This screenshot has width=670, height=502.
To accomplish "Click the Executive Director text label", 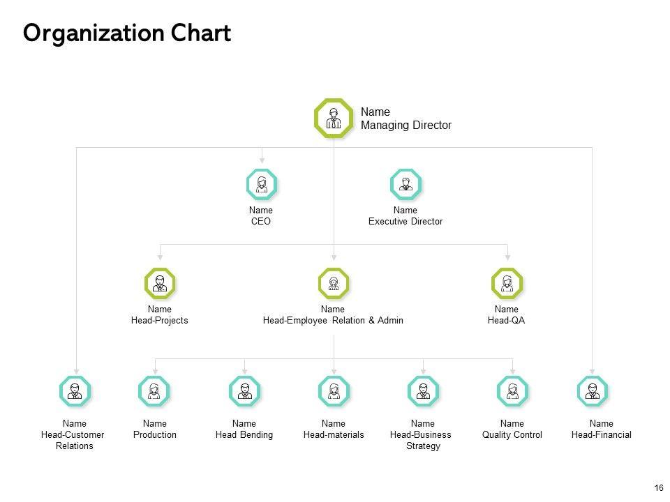I will pos(405,222).
